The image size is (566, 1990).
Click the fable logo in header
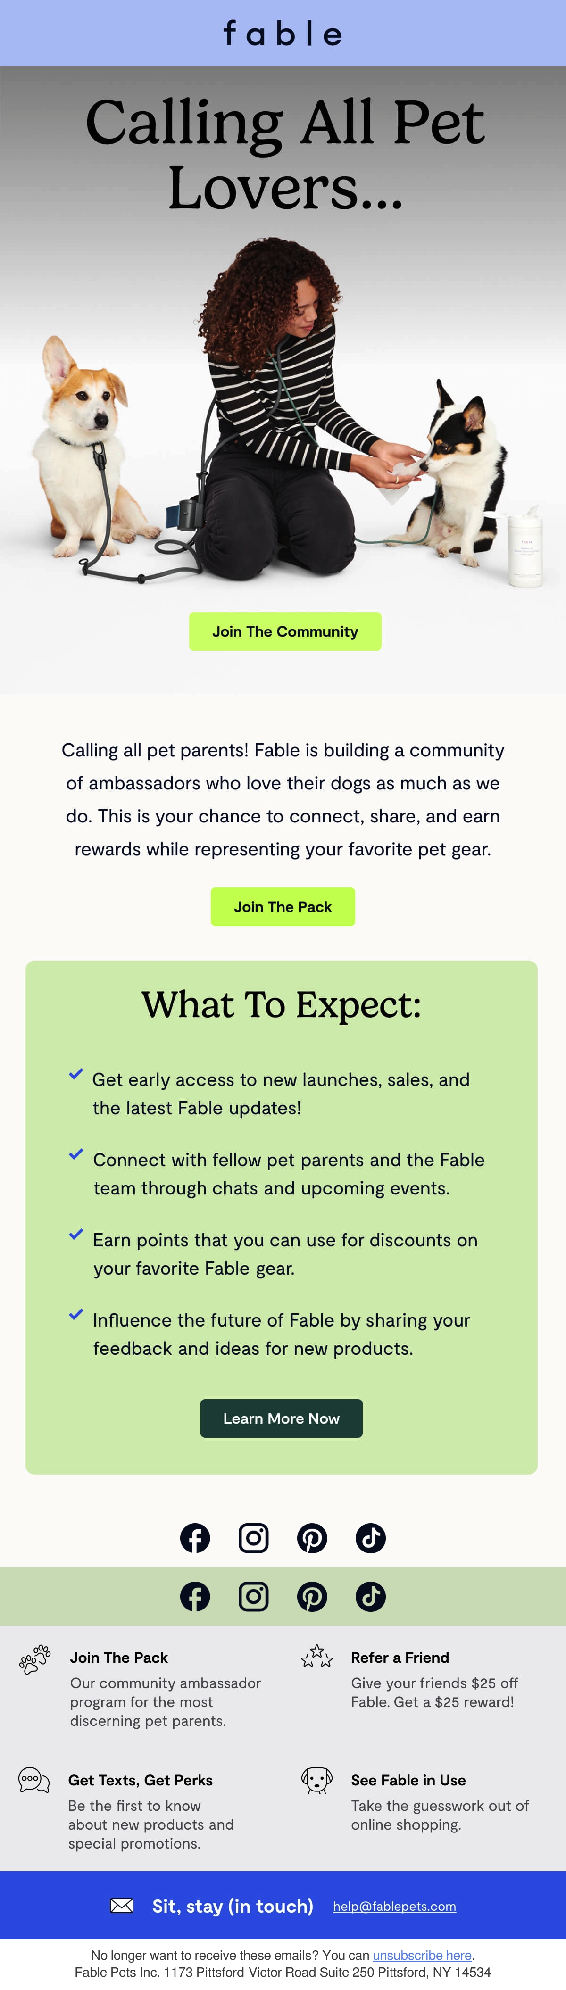pos(283,33)
